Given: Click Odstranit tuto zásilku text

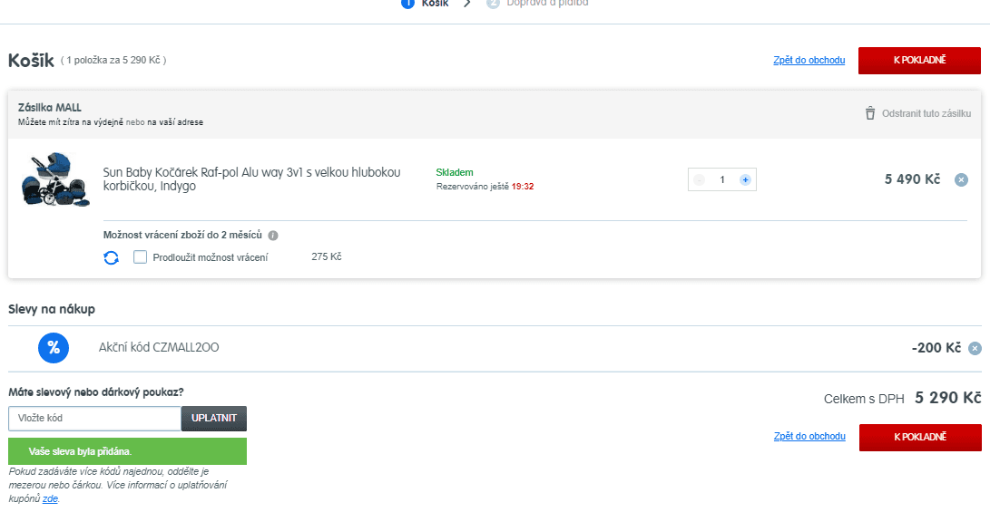Looking at the screenshot, I should 926,114.
